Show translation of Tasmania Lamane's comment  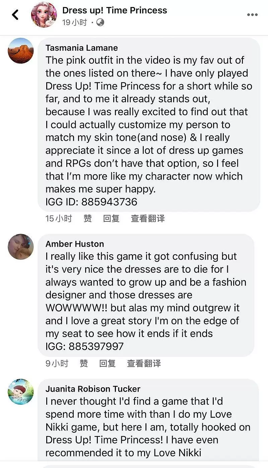(x=148, y=219)
